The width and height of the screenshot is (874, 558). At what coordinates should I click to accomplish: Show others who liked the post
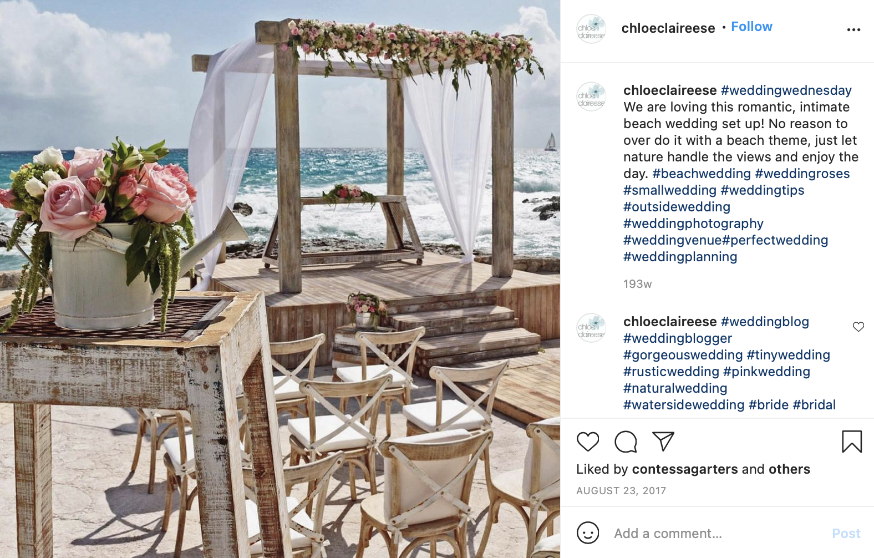point(789,469)
